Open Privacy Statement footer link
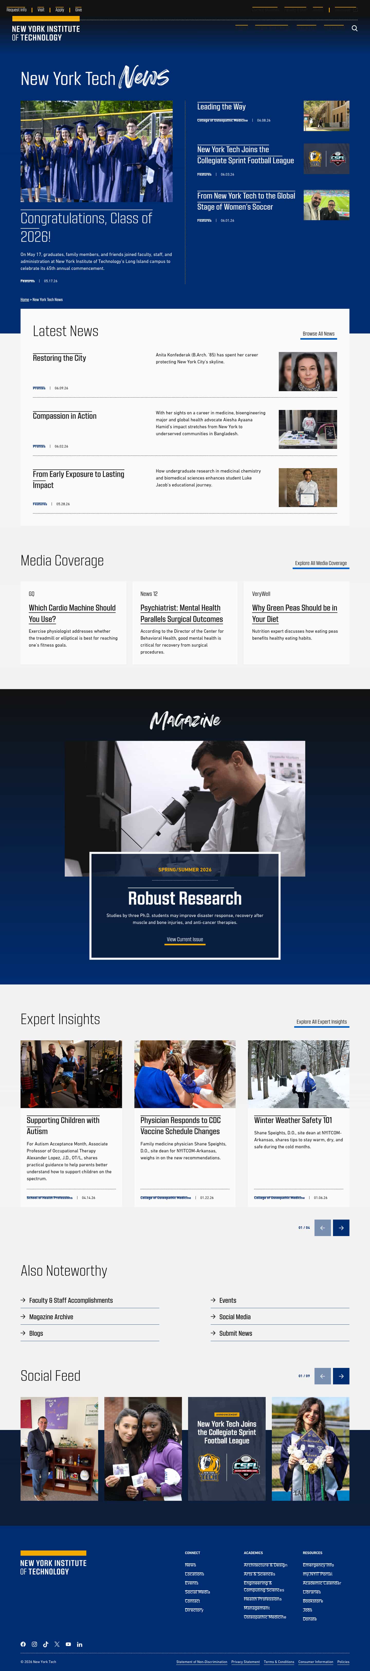The height and width of the screenshot is (1671, 370). [x=246, y=1662]
